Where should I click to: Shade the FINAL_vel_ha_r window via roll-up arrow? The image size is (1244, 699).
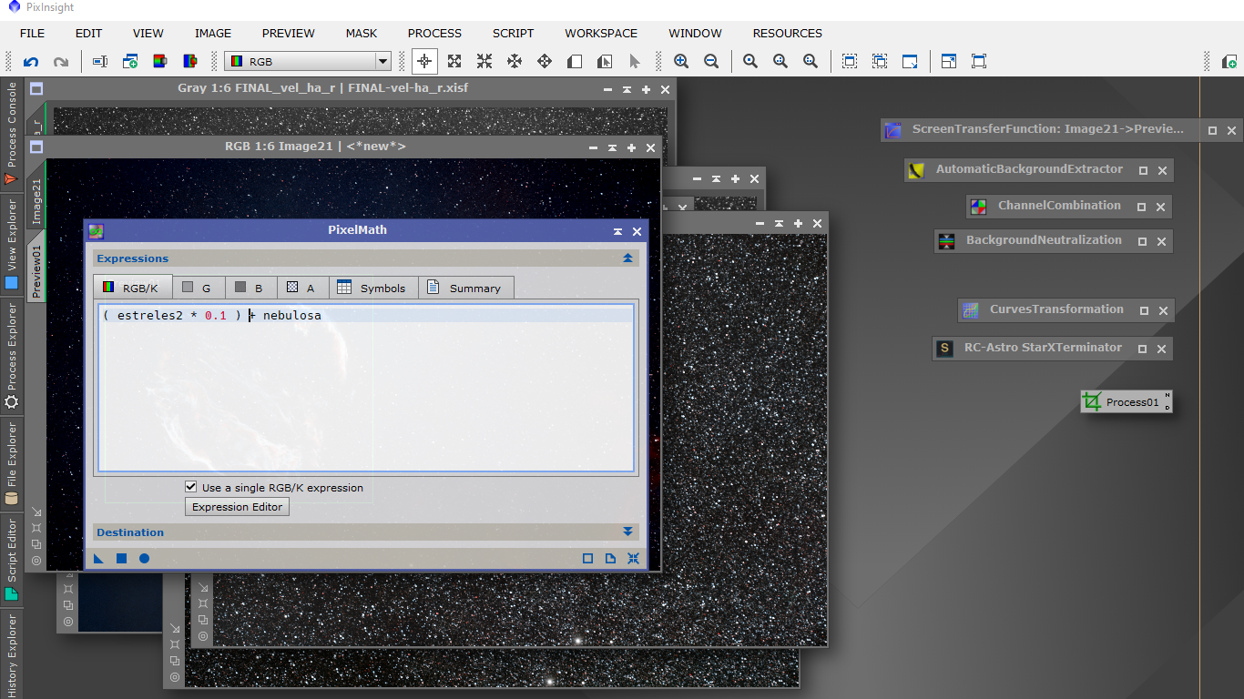627,89
